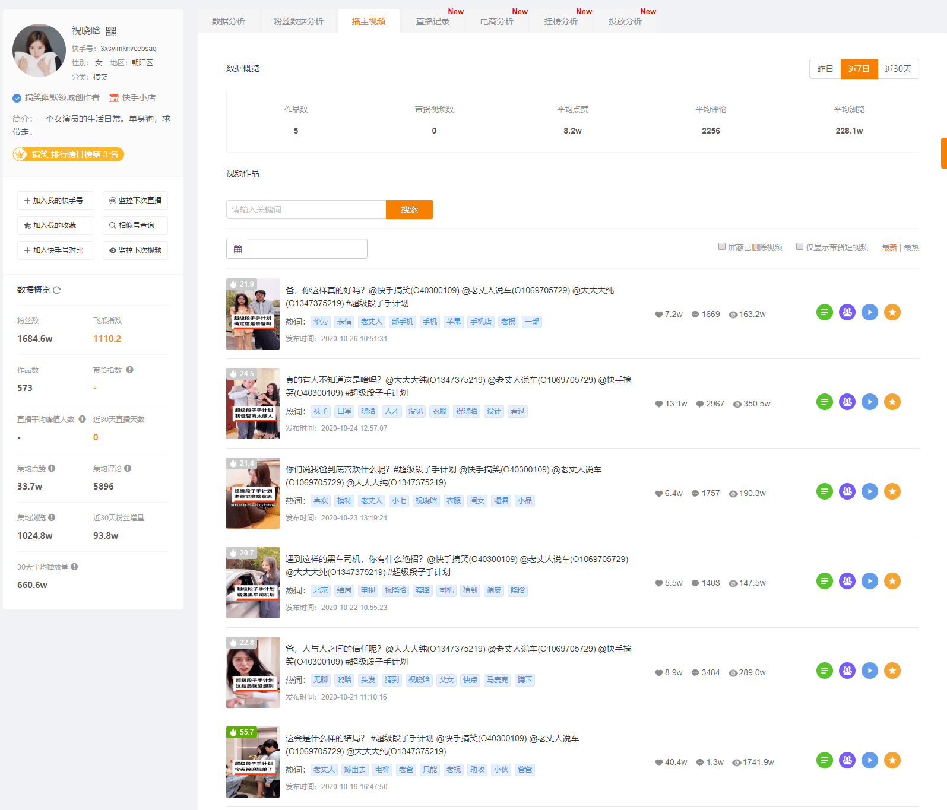This screenshot has width=947, height=810.
Task: Enable 屏蔽已删除视频 checkbox
Action: [722, 247]
